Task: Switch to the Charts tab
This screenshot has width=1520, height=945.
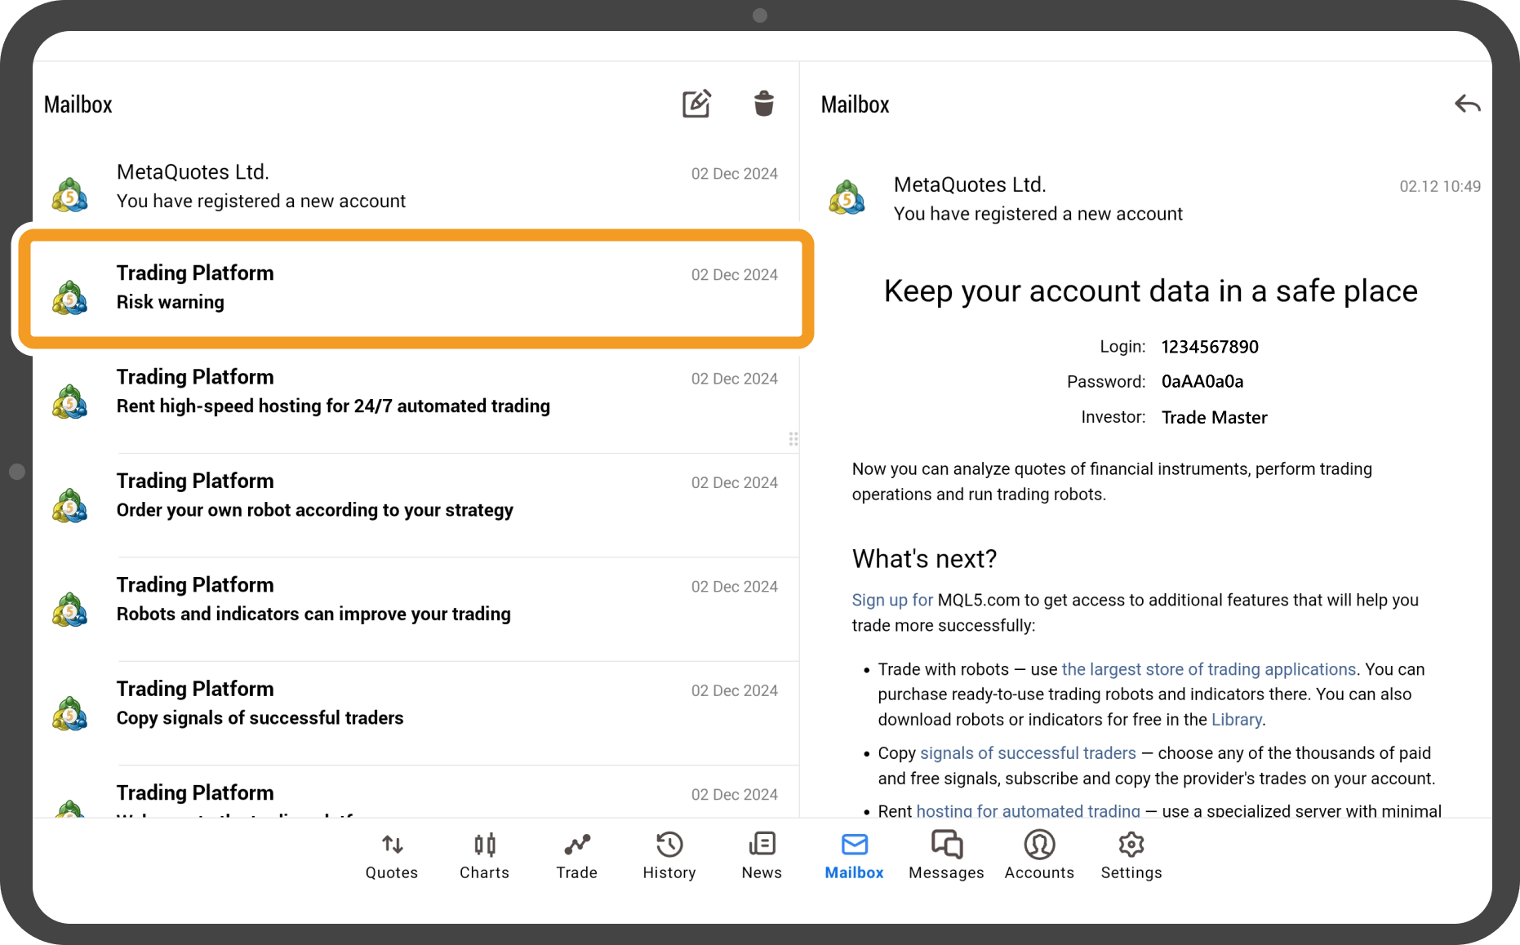Action: [x=484, y=855]
